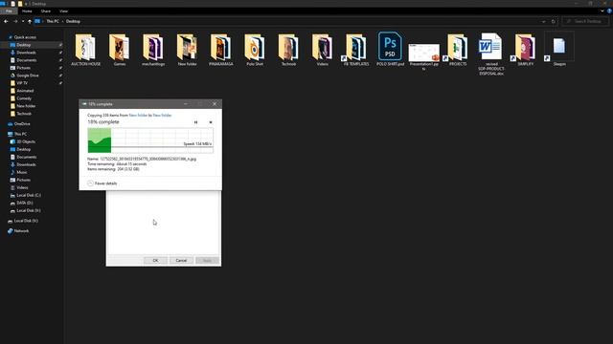Viewport: 613px width, 344px height.
Task: Open the AUCTION HOUSE folder icon
Action: click(x=85, y=47)
